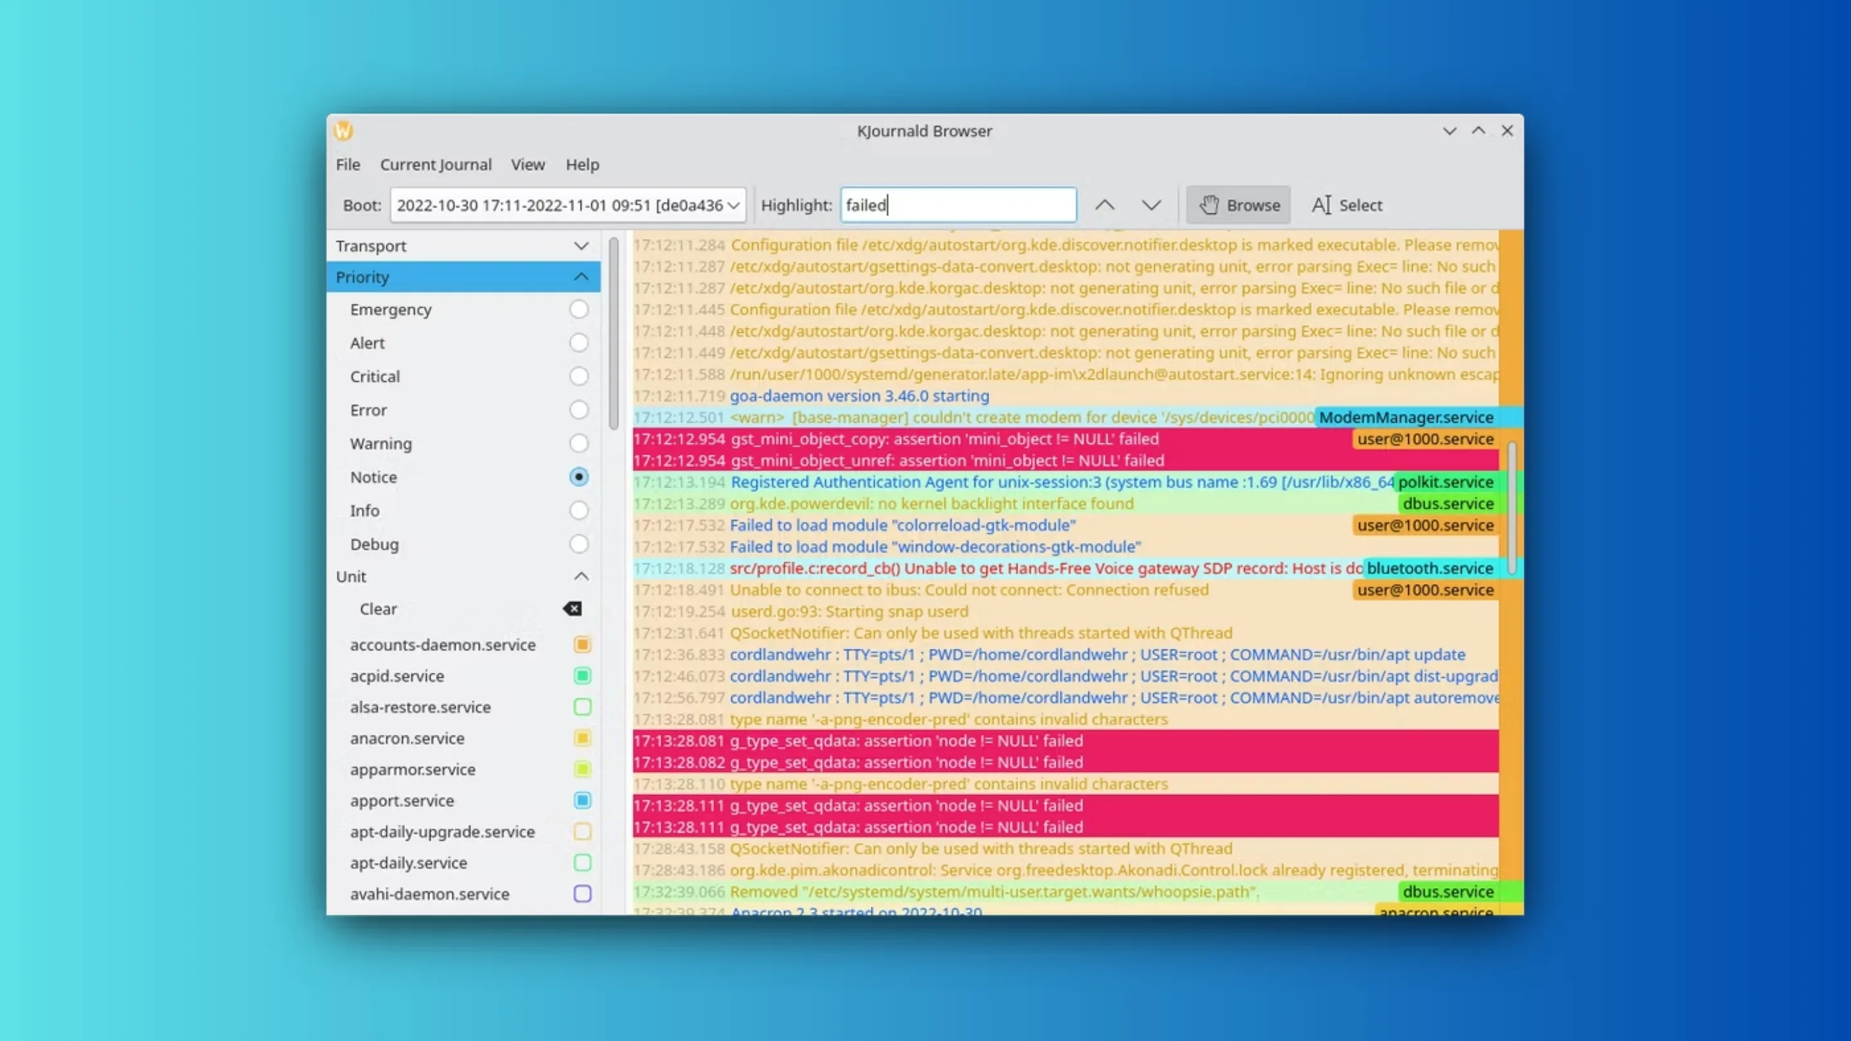
Task: Select Emergency priority radio button
Action: (x=578, y=310)
